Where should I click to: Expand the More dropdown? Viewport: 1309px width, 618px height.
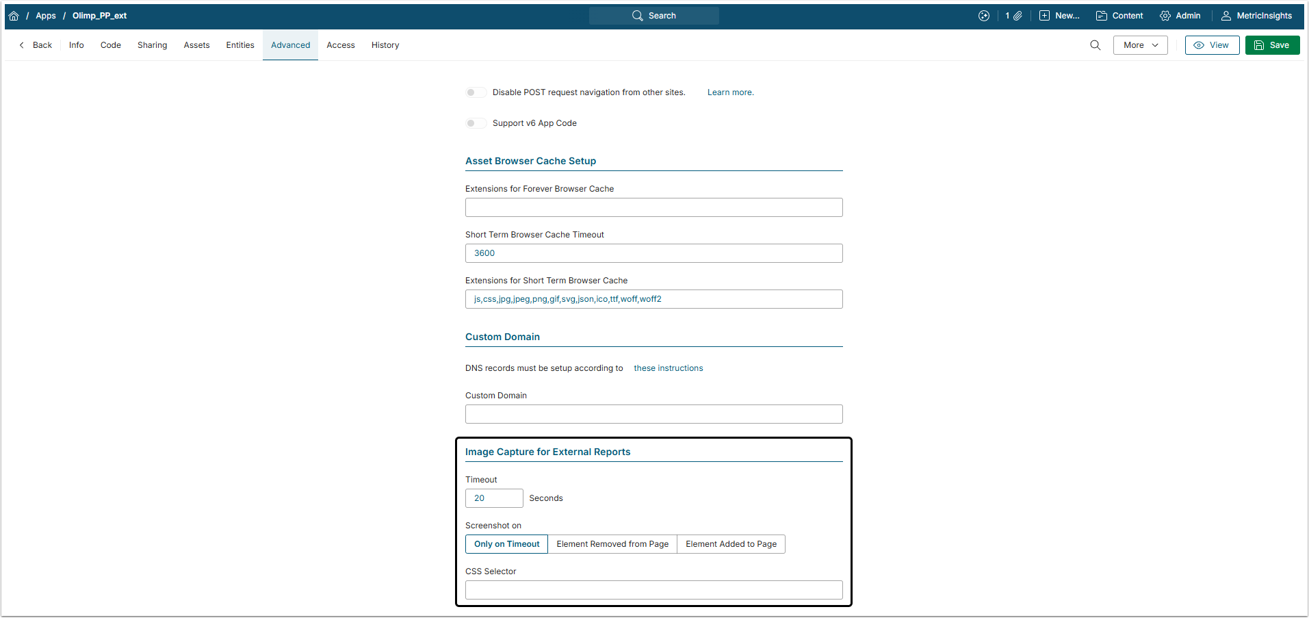[1140, 45]
